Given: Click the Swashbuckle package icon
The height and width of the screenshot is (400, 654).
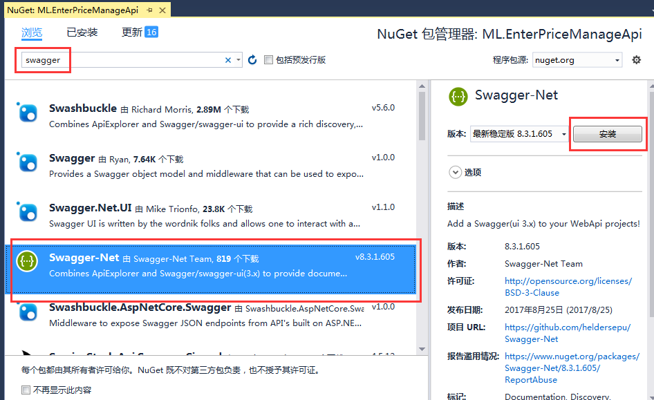Looking at the screenshot, I should [x=27, y=112].
